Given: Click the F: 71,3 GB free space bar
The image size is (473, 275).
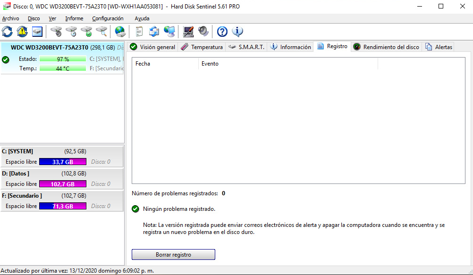Looking at the screenshot, I should click(x=63, y=206).
